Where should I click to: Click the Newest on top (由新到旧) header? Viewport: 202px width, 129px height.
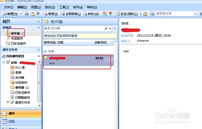pos(104,43)
